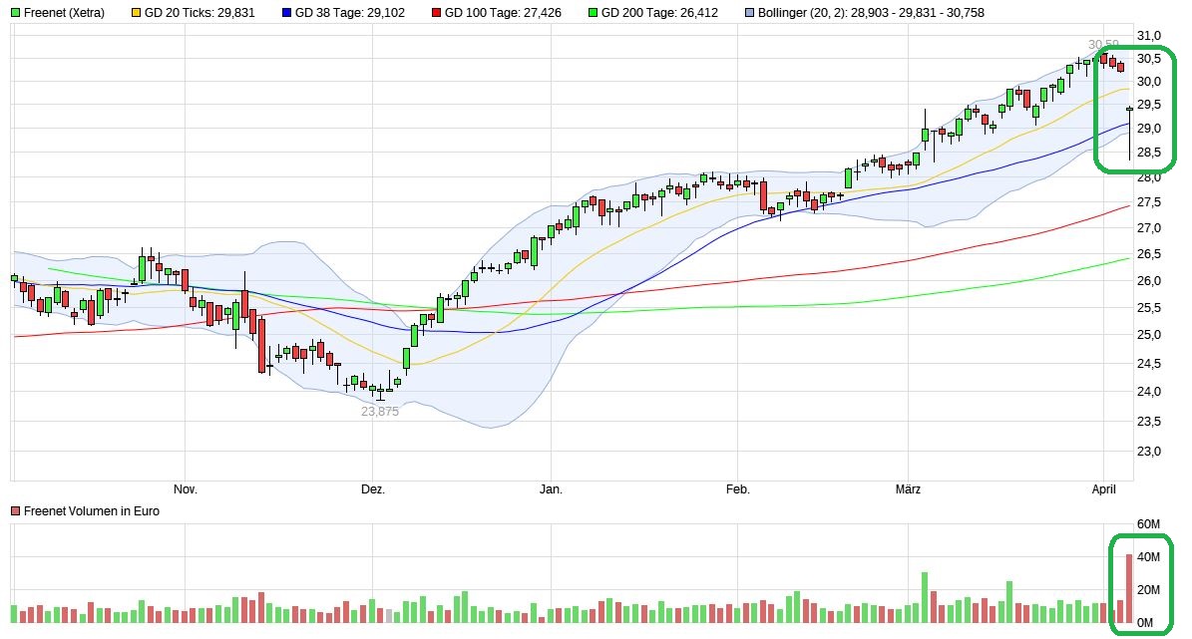Click the '26,5' price axis label
The width and height of the screenshot is (1192, 639).
(x=1149, y=254)
